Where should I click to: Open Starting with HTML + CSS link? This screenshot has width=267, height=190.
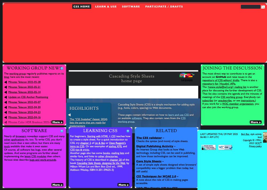point(101,136)
